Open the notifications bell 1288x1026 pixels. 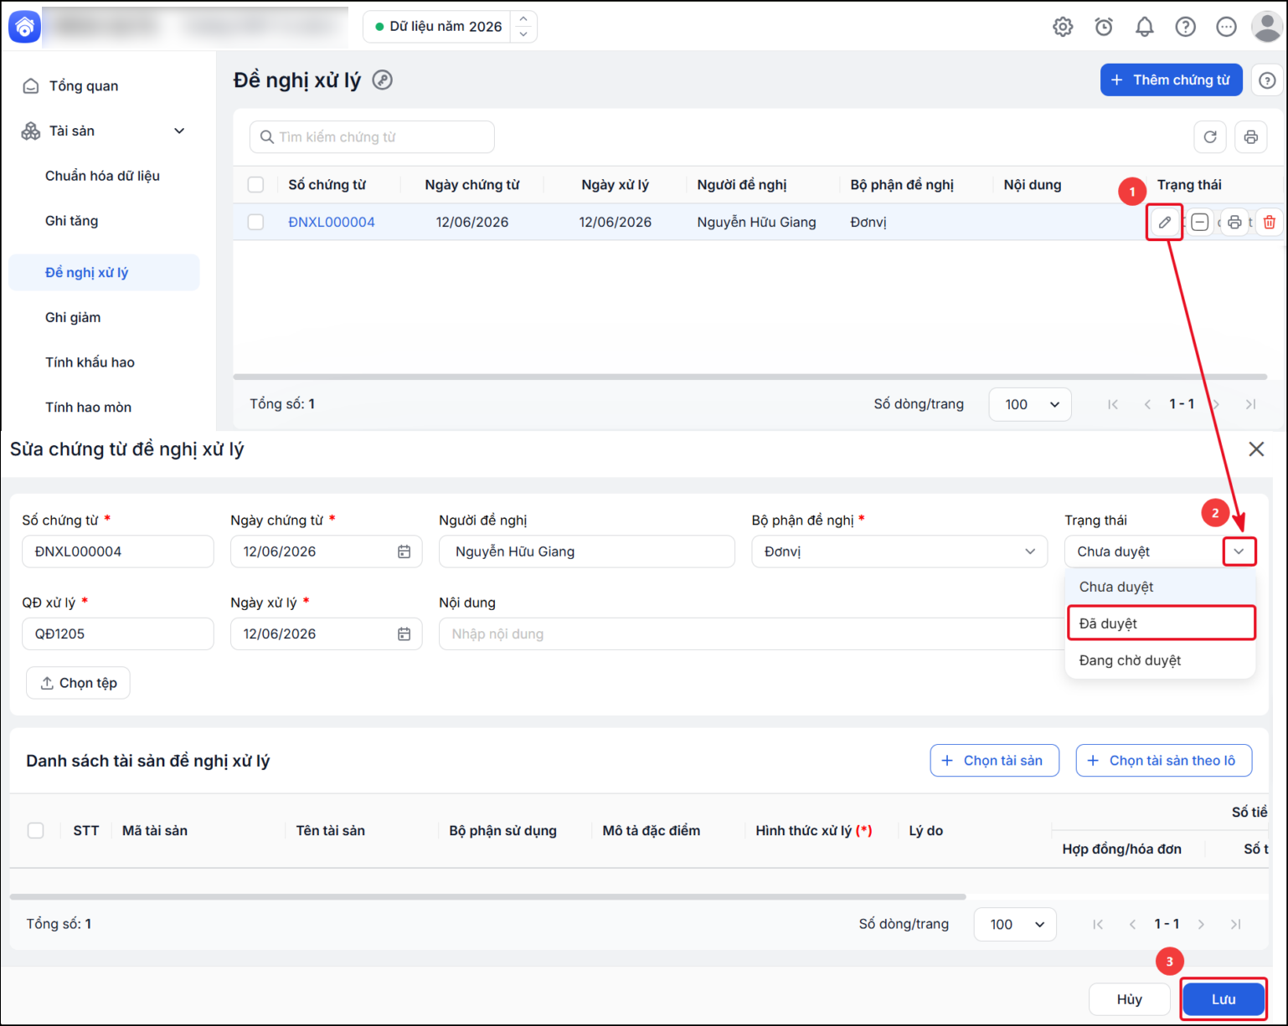[1145, 27]
